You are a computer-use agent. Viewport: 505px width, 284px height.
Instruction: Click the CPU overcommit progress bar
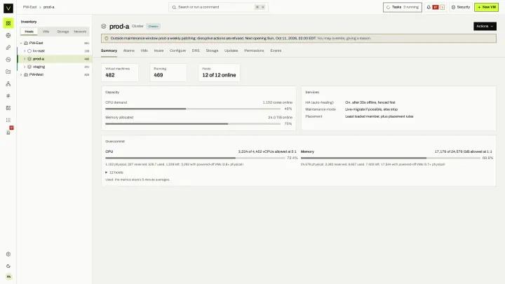(x=195, y=158)
